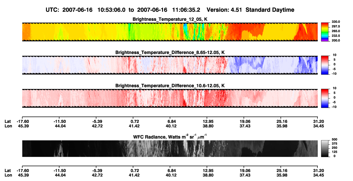Click the Brightness_Temperature_Difference_8.65-12.05 panel title
This screenshot has height=181, width=353.
(x=170, y=52)
